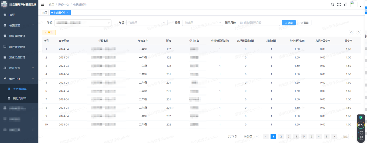Select page 8 in pagination

point(327,136)
